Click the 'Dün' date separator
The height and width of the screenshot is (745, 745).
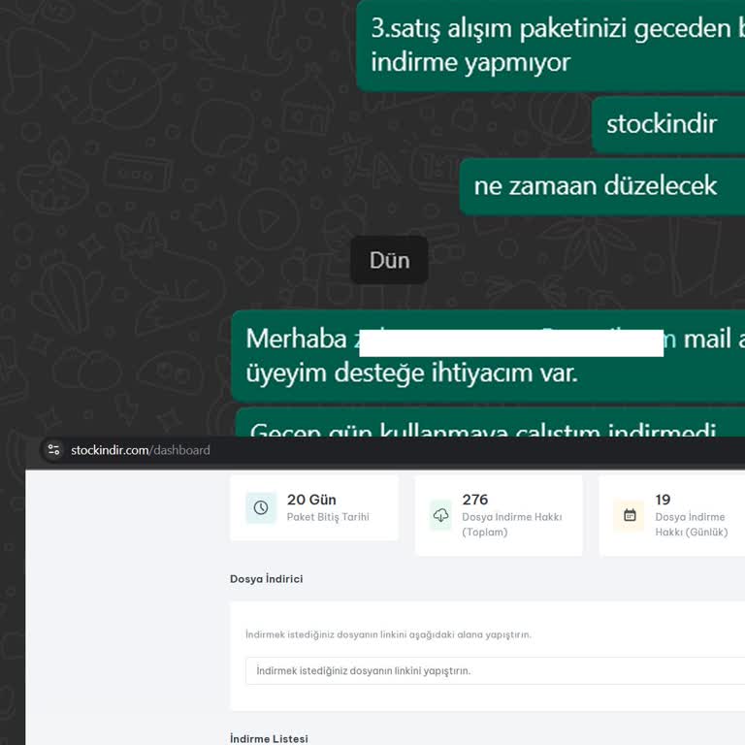[x=390, y=260]
